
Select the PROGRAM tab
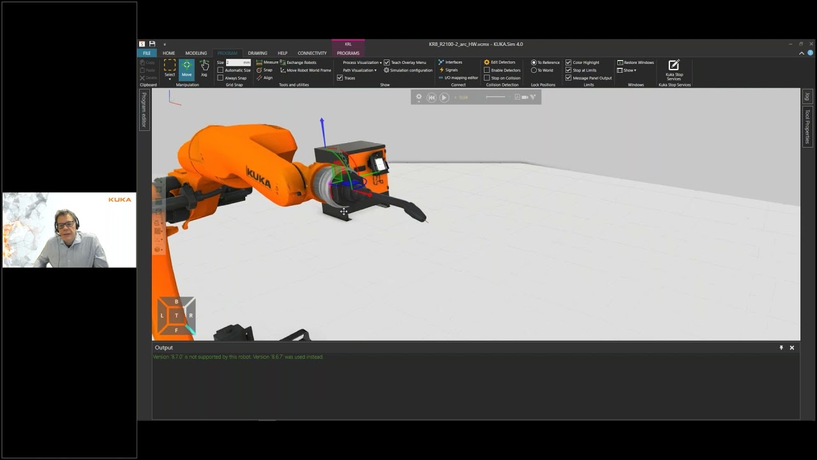click(227, 53)
